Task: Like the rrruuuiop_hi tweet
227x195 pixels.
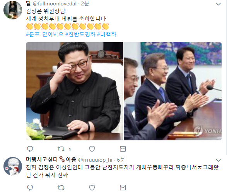Action: pyautogui.click(x=92, y=188)
